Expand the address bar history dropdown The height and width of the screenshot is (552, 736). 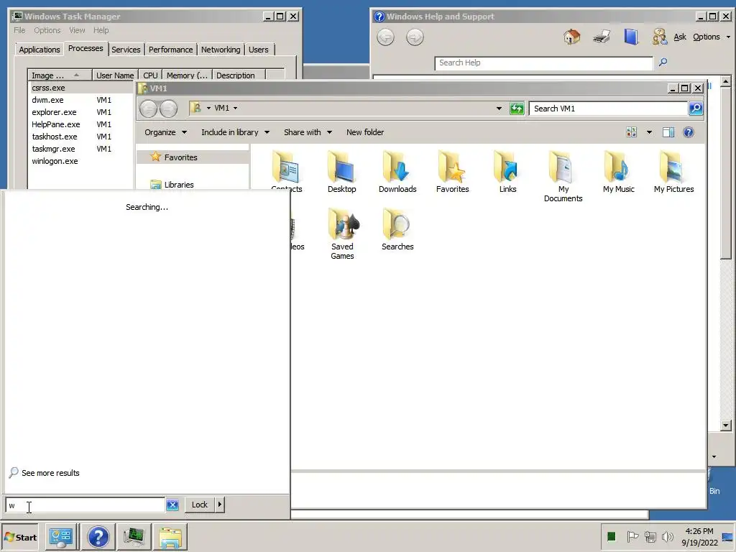tap(499, 109)
